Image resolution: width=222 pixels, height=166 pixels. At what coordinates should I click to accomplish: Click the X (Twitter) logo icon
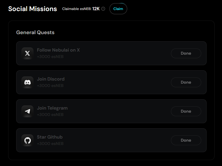tap(27, 53)
